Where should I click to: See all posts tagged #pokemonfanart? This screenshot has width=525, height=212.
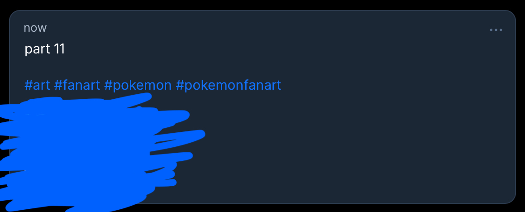228,85
